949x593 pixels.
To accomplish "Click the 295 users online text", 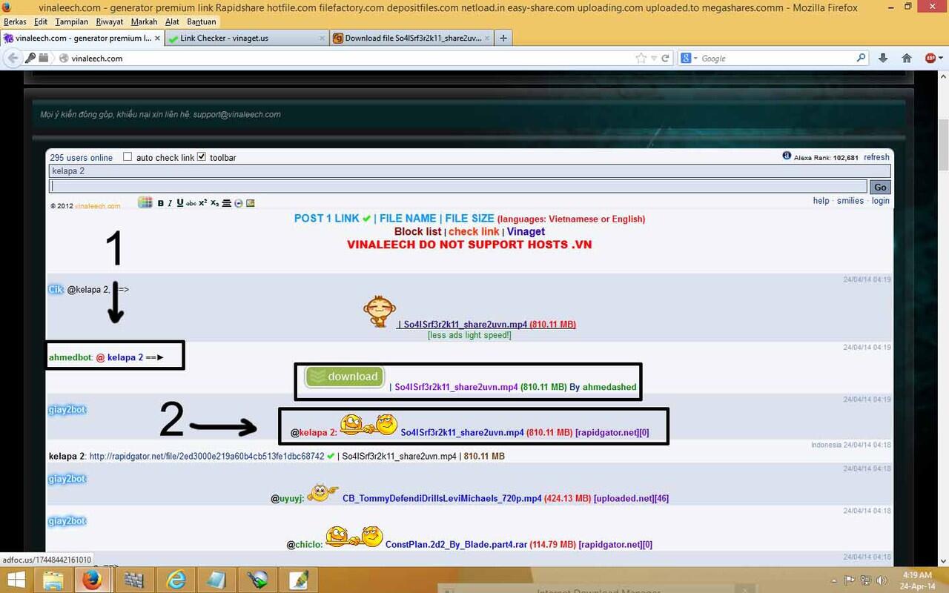I will tap(81, 157).
